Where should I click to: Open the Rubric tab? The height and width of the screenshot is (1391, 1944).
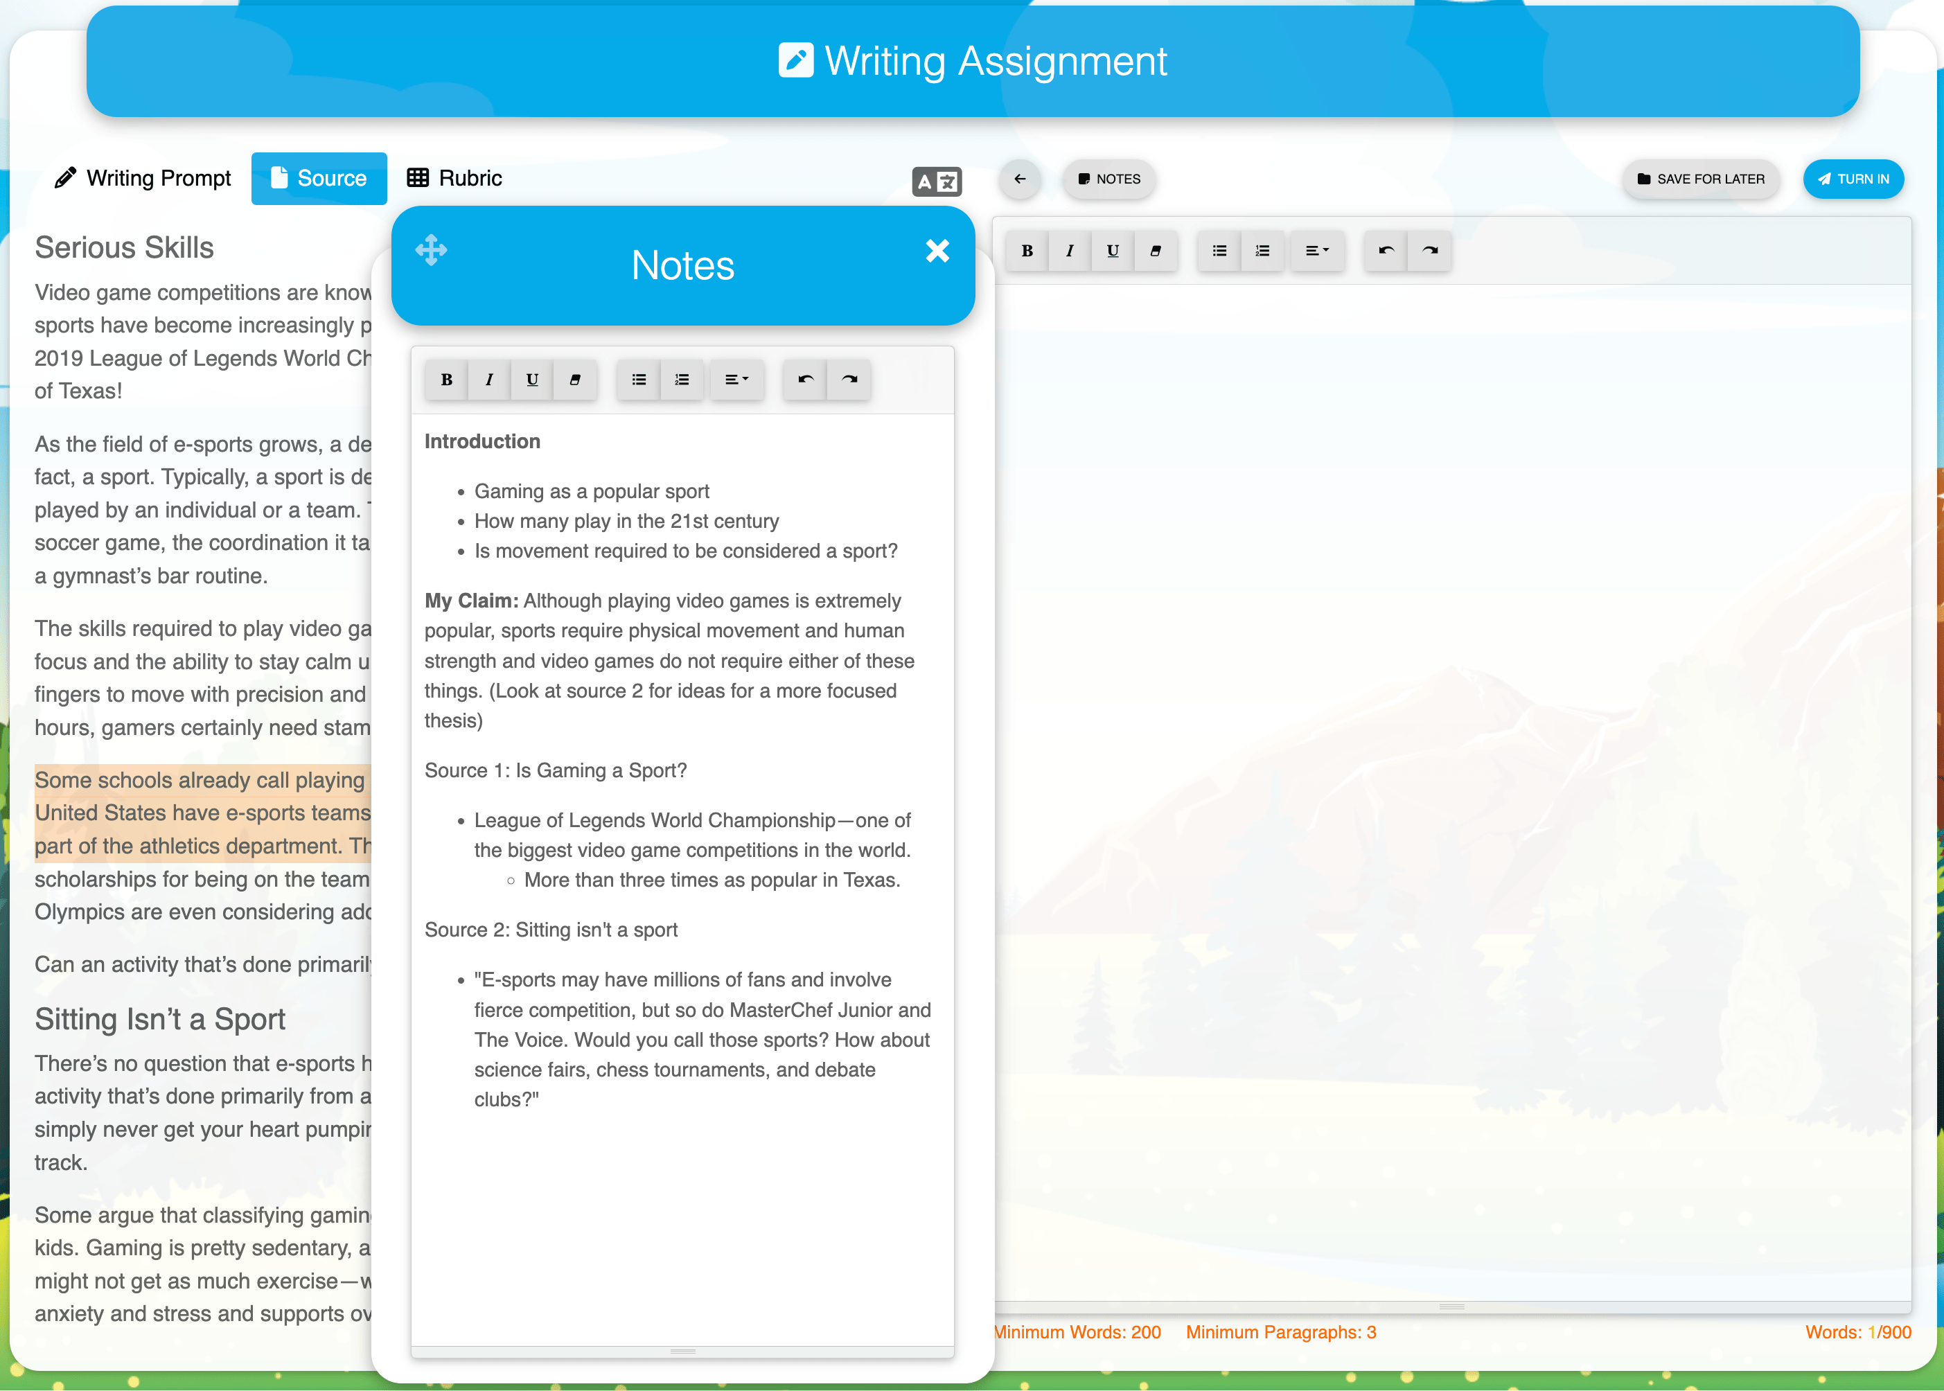[454, 178]
